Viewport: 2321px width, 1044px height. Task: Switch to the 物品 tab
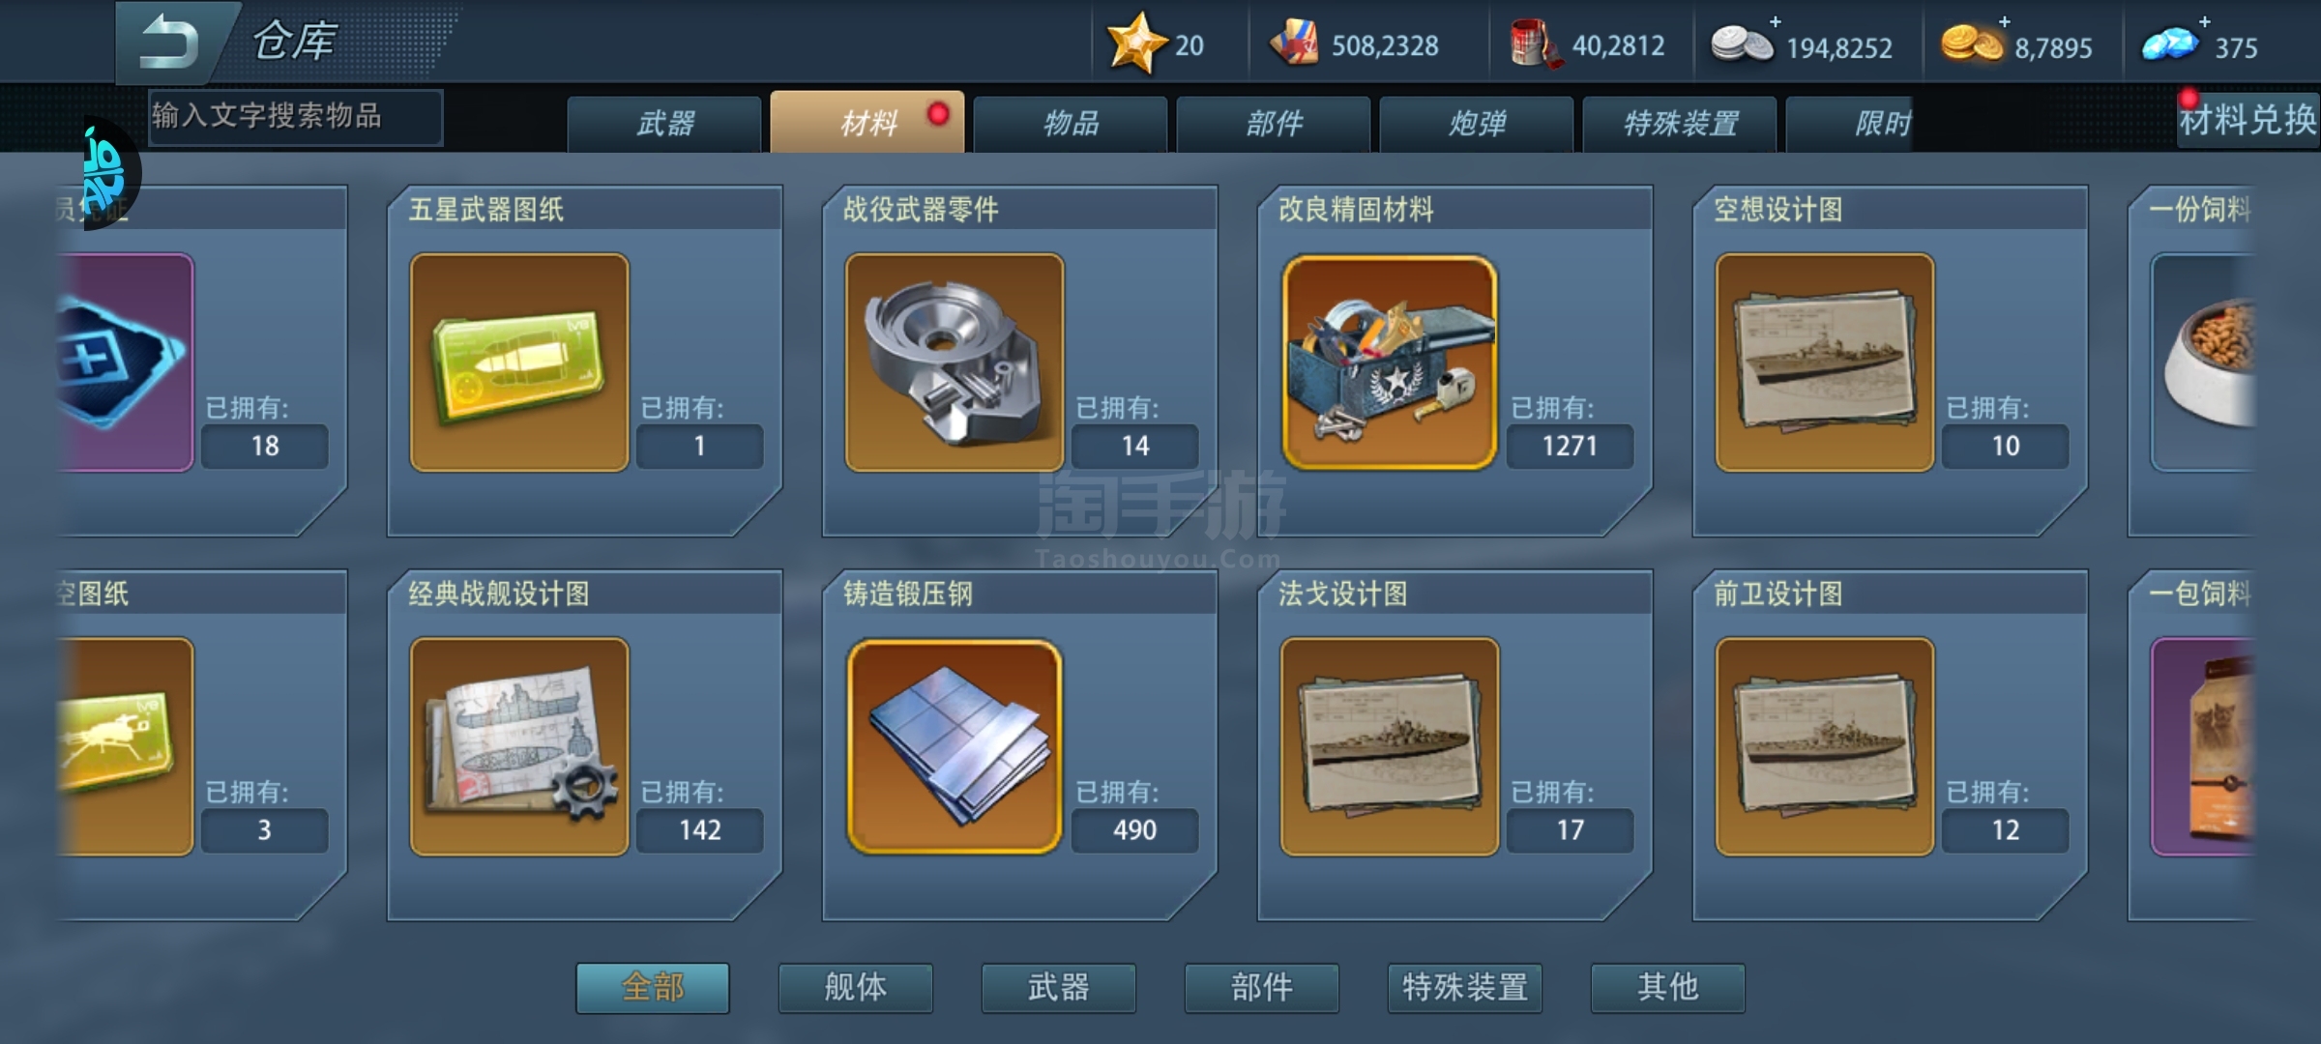point(1072,124)
